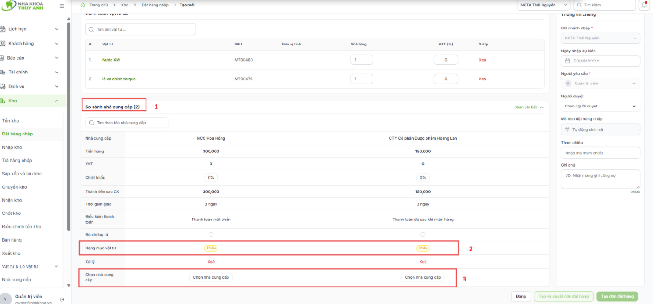The width and height of the screenshot is (653, 304).
Task: Click the logout icon beside Quản trị viên
Action: coord(63,299)
